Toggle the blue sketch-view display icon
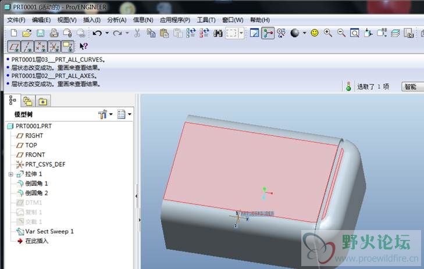The image size is (424, 269). tap(254, 33)
